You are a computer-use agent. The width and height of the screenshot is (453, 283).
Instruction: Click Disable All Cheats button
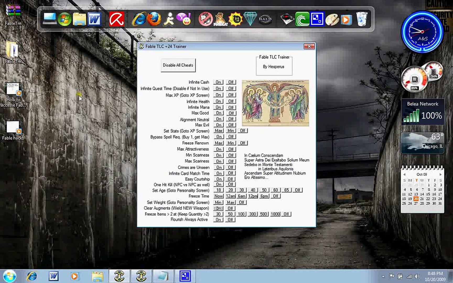178,65
